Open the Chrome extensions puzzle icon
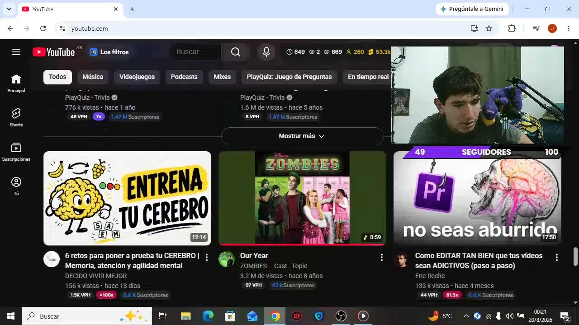The height and width of the screenshot is (325, 579). (x=512, y=28)
